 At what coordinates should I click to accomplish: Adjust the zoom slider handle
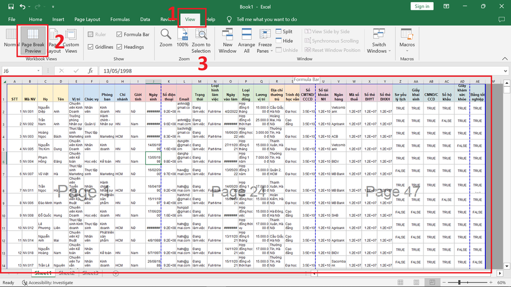(x=459, y=282)
